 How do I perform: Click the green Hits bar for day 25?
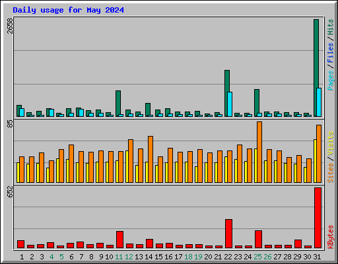point(257,103)
